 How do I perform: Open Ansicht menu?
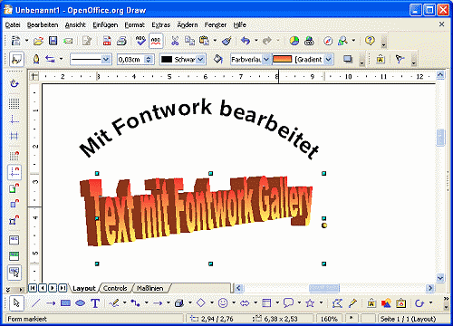click(x=75, y=25)
